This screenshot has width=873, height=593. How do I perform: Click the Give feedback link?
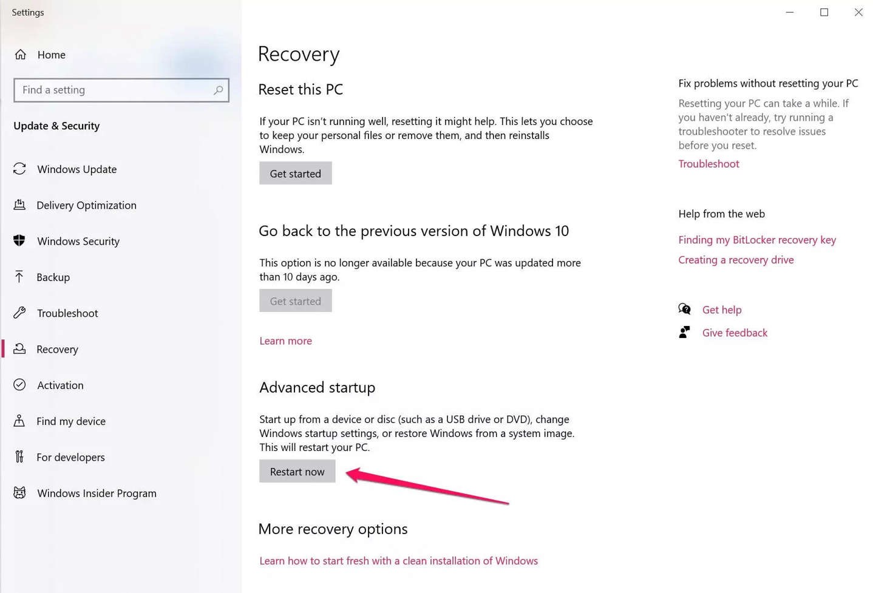pos(735,333)
